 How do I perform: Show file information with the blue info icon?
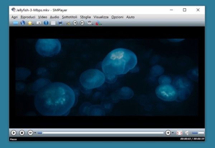coord(46,23)
